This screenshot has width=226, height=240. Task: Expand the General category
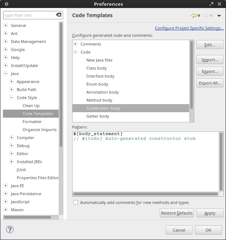point(6,25)
